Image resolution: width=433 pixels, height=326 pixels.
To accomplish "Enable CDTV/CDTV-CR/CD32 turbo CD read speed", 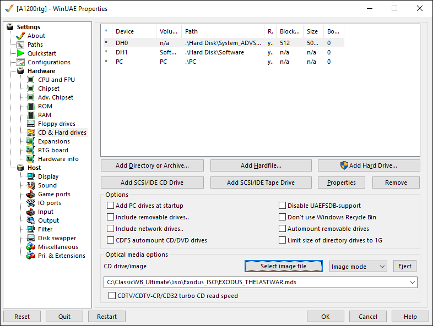I will [x=112, y=296].
